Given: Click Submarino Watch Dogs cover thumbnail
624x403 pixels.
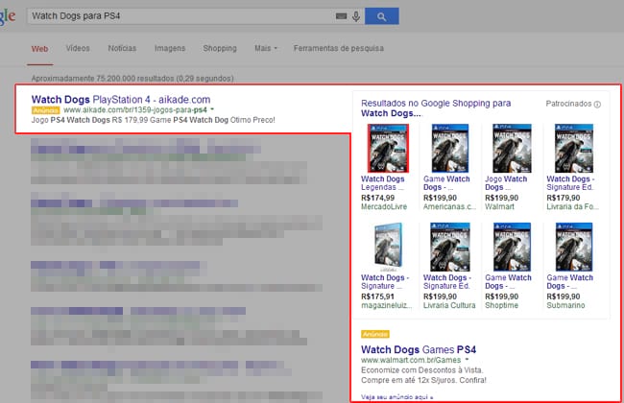Looking at the screenshot, I should pos(574,247).
